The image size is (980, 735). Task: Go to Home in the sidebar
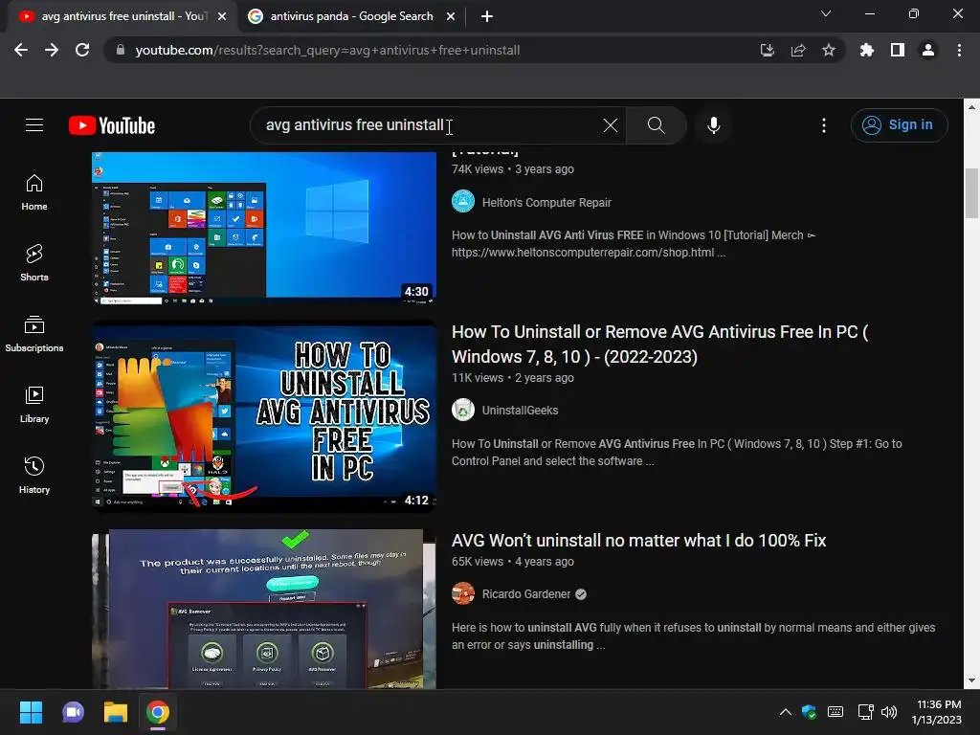coord(34,192)
